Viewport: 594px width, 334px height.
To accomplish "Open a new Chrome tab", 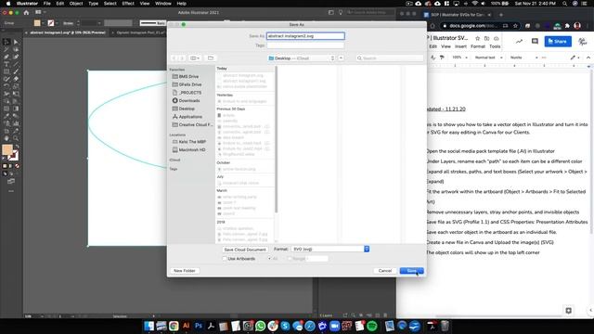I will tap(501, 15).
